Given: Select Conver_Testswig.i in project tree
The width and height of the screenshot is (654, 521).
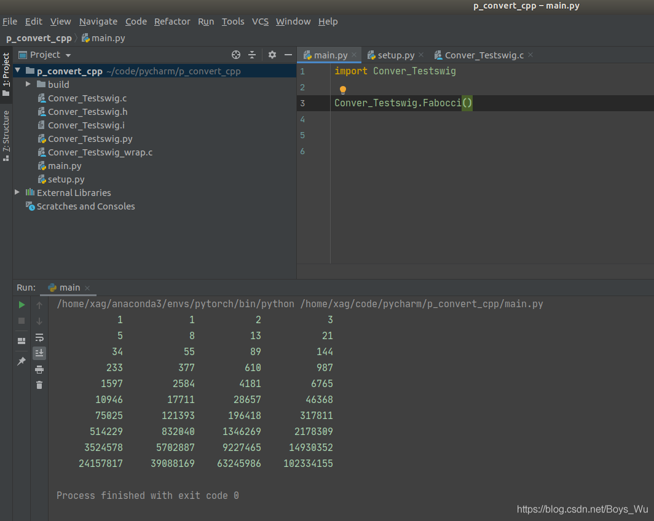Looking at the screenshot, I should click(x=86, y=125).
